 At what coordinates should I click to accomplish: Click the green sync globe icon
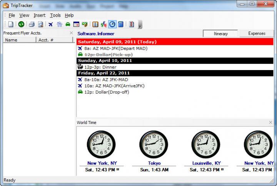(x=21, y=24)
